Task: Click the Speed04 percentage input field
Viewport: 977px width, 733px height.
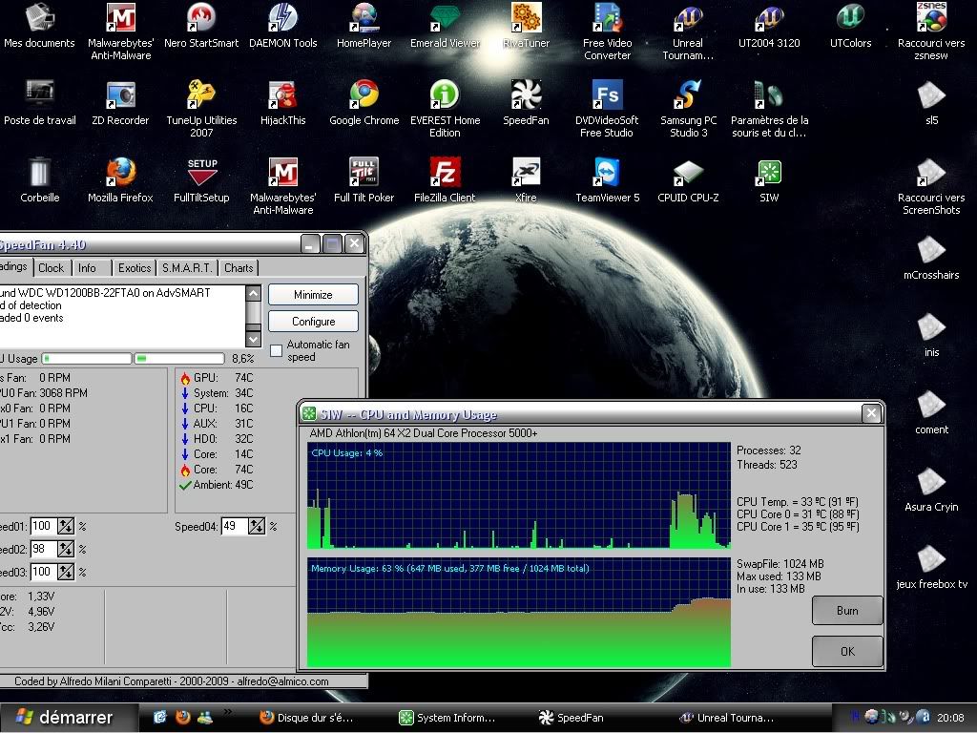Action: [x=234, y=526]
